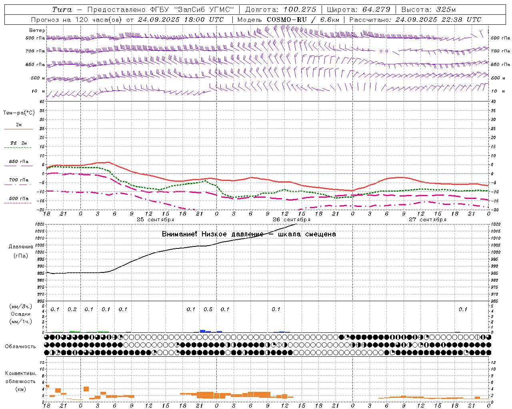The image size is (512, 409).
Task: Click the date label "26 сентября"
Action: click(x=292, y=220)
